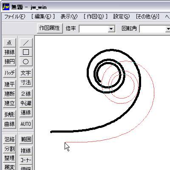The height and width of the screenshot is (170, 170).
Task: Click the 整理 (organize) button
Action: [x=9, y=158]
